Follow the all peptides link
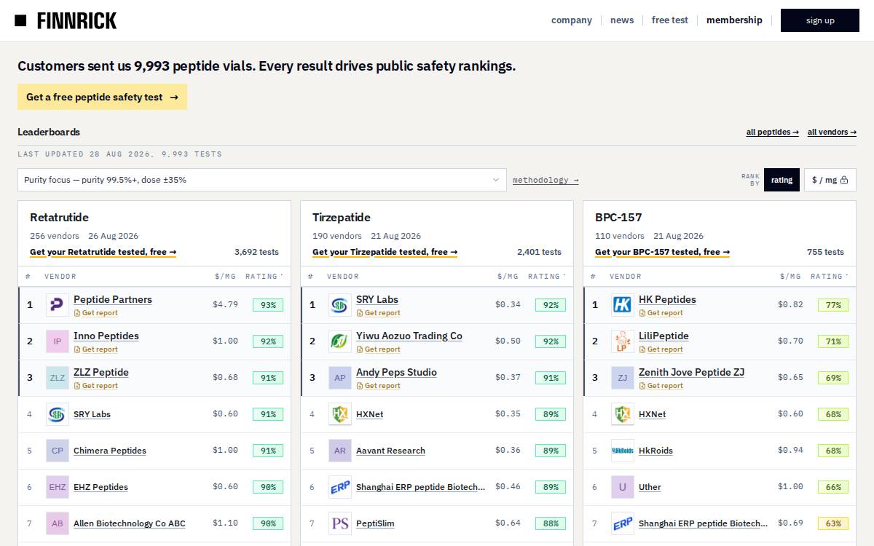Screen dimensions: 874x546 click(772, 132)
